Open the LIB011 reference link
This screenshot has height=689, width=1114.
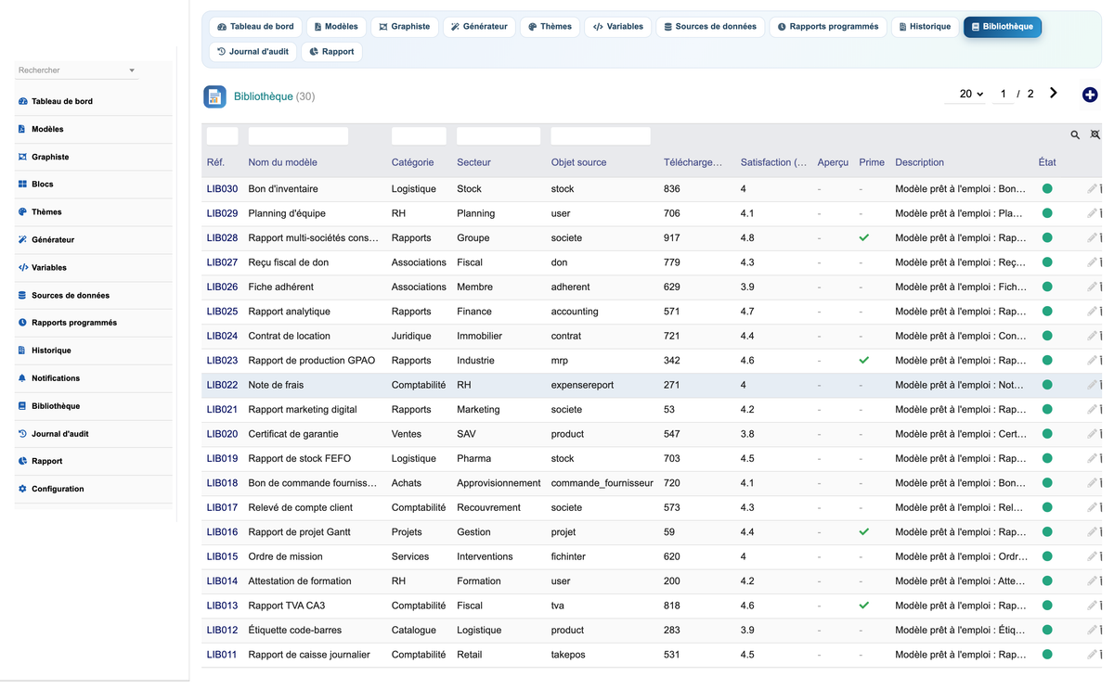click(x=222, y=655)
